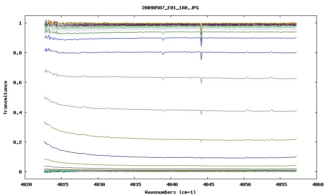Click the Wavenumbers (cm-1) x-axis label
Image resolution: width=325 pixels, height=195 pixels.
click(170, 192)
